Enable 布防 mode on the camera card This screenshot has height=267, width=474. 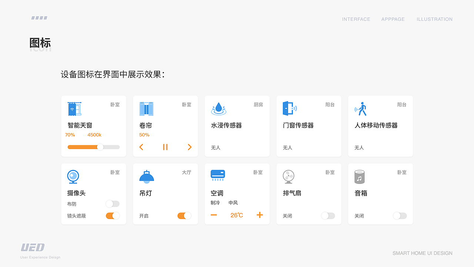pyautogui.click(x=112, y=204)
